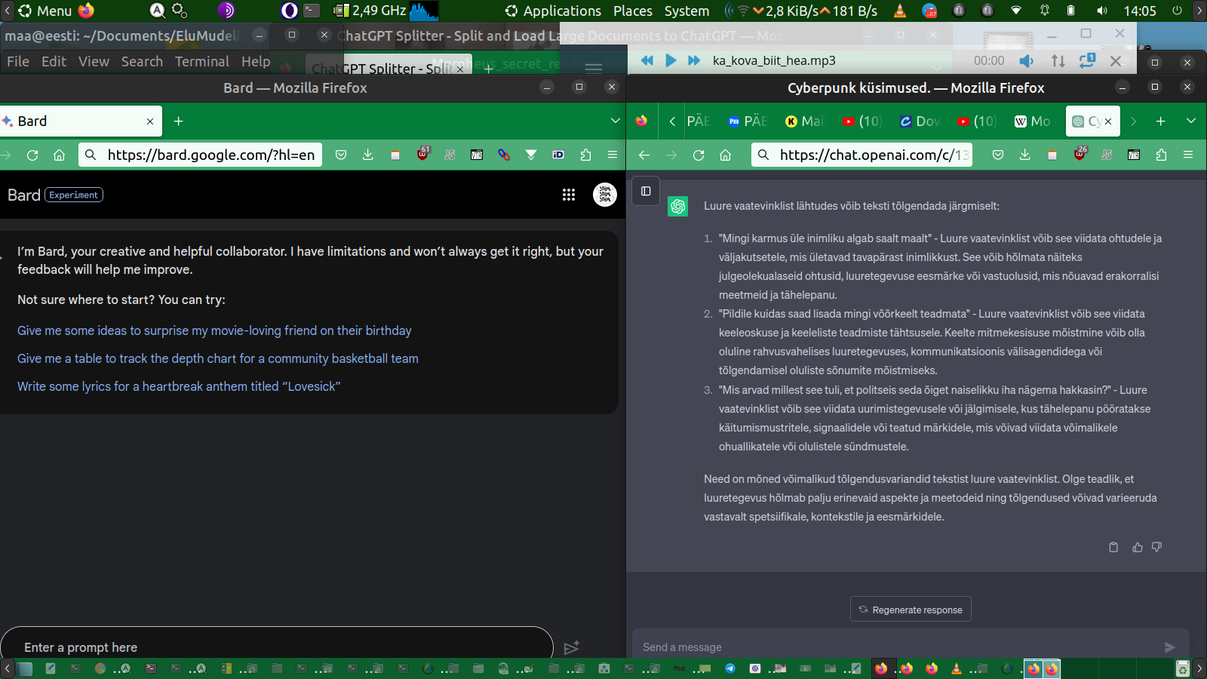
Task: Toggle the ChatGPT sidebar panel
Action: coord(646,191)
